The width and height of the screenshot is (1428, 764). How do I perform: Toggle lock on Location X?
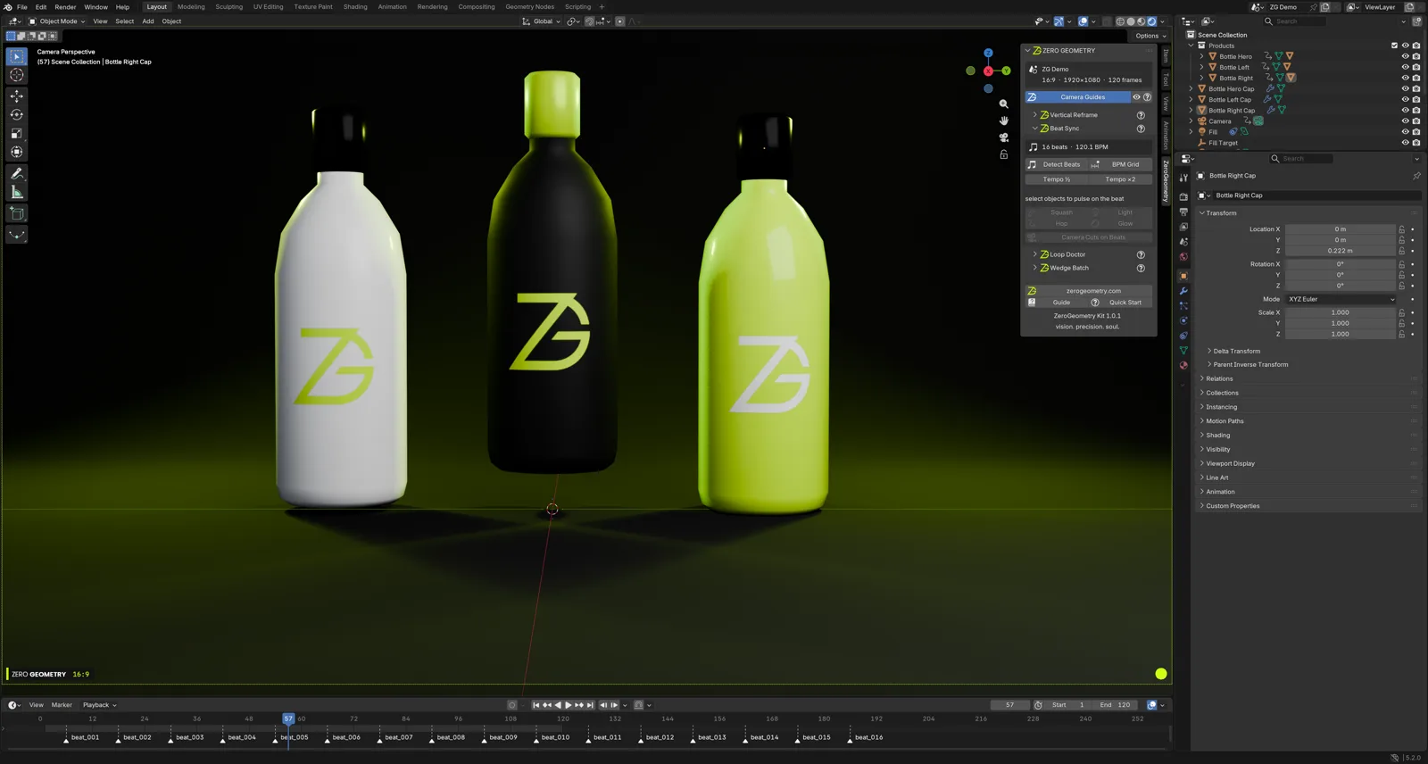coord(1401,229)
